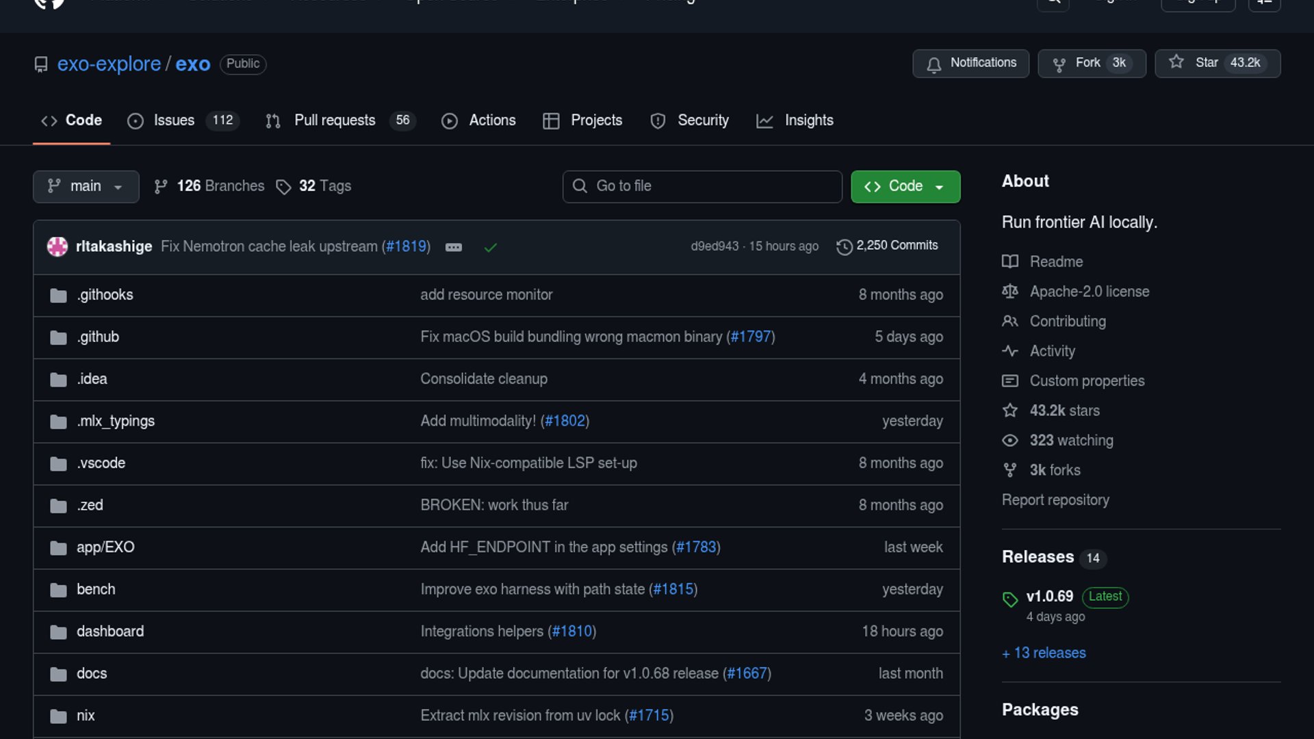Click the .mlx_typings folder icon
This screenshot has width=1314, height=739.
click(58, 422)
